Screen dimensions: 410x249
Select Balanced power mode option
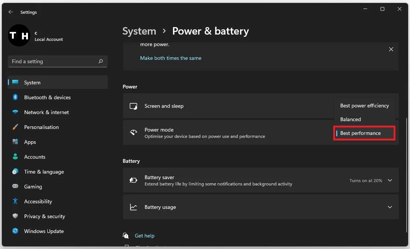364,119
